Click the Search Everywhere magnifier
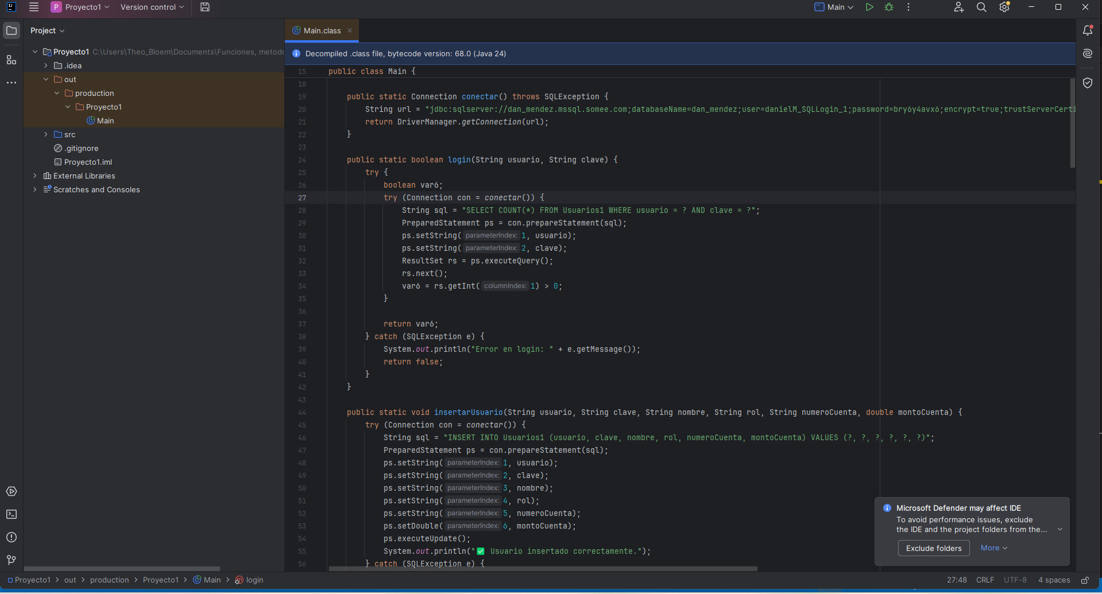 (x=981, y=7)
